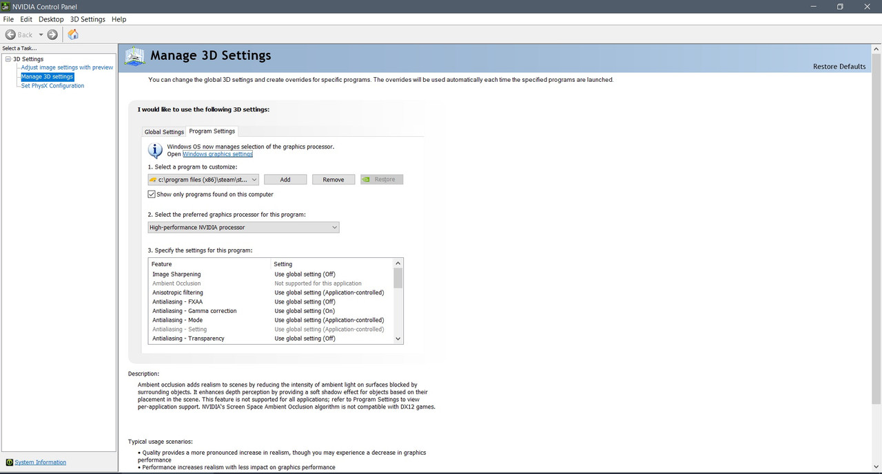Click the Forward arrow icon
Image resolution: width=882 pixels, height=474 pixels.
click(52, 34)
